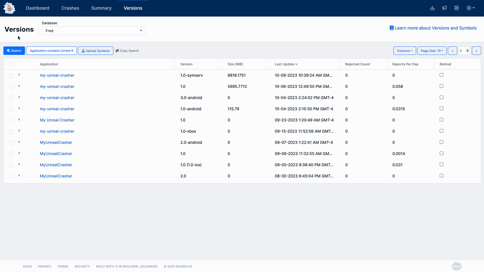Open announcements via the megaphone icon
The image size is (484, 272).
(x=444, y=8)
